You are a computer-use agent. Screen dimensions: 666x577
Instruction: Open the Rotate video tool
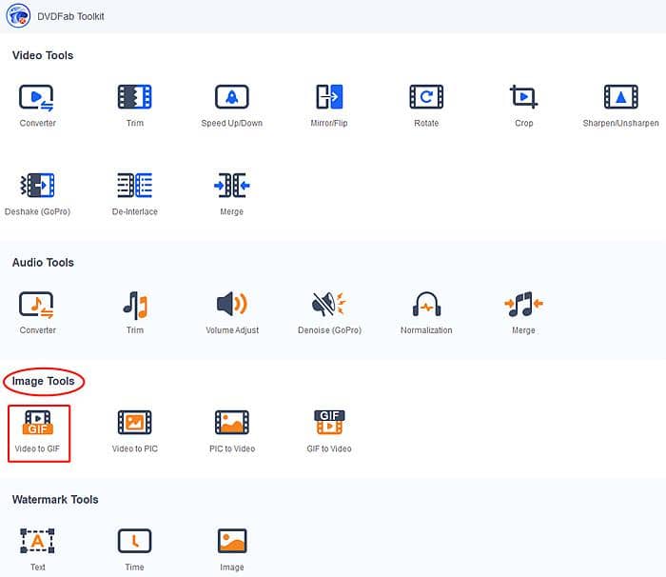tap(426, 106)
